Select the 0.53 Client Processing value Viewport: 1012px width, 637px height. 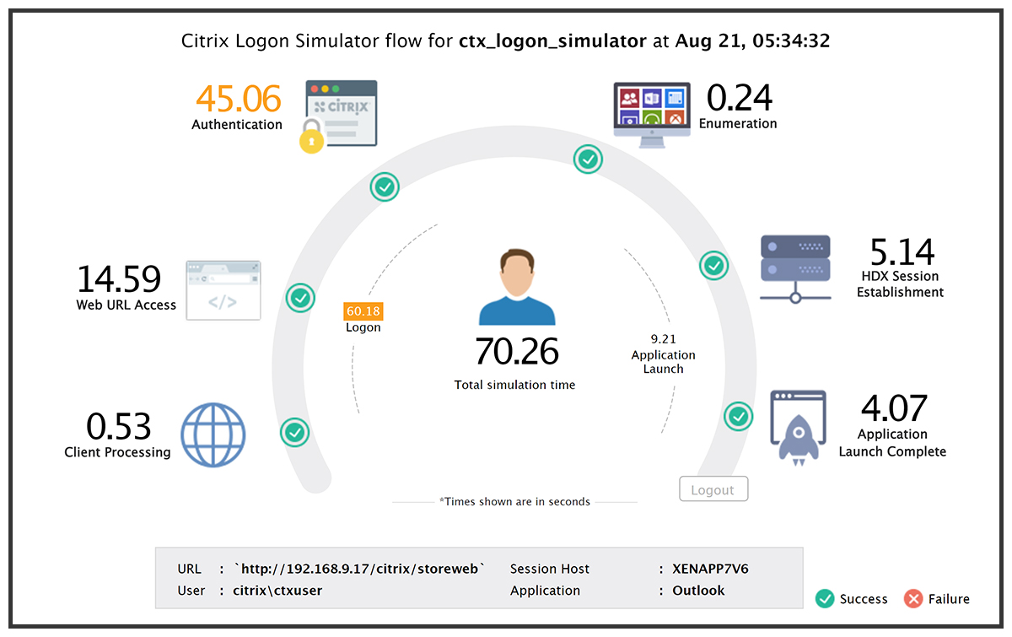[119, 427]
